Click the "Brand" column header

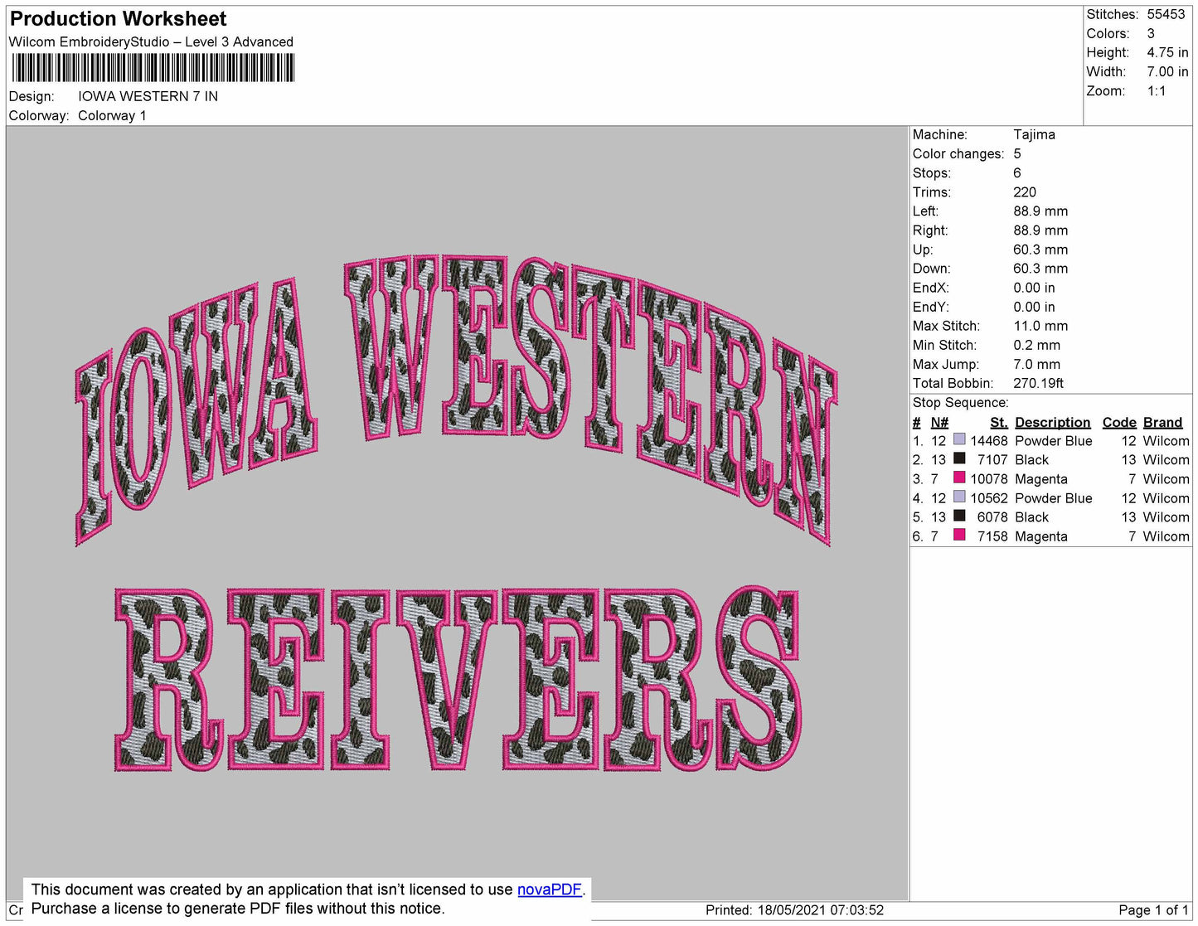[1163, 423]
